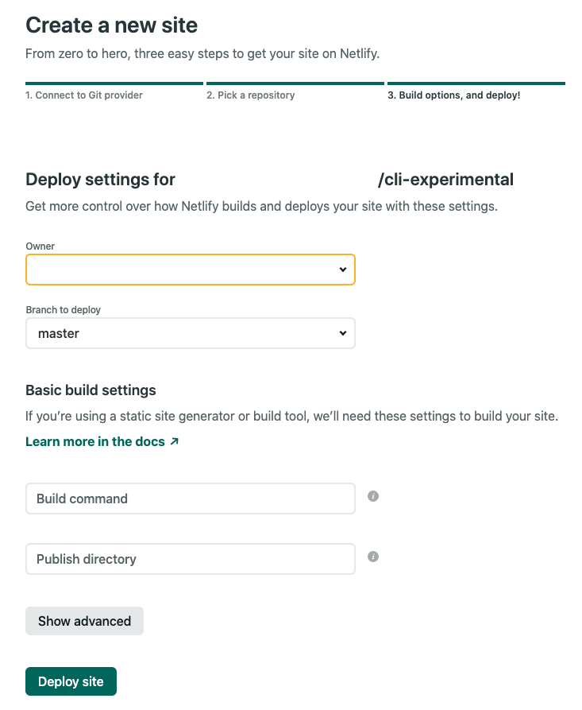This screenshot has height=710, width=582.
Task: Click the Publish directory info icon
Action: click(373, 556)
